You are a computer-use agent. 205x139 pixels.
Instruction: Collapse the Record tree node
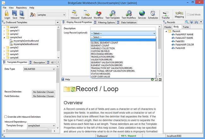pos(166,31)
